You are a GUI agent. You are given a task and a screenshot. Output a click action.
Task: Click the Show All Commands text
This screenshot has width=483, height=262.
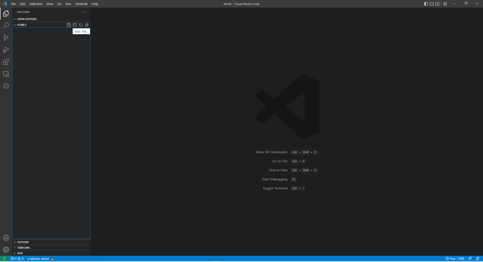(271, 152)
